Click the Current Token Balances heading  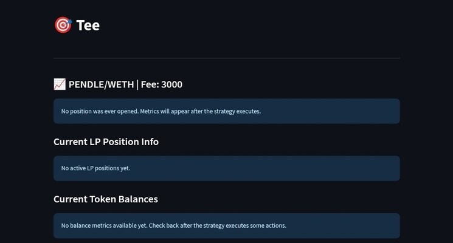click(x=106, y=199)
